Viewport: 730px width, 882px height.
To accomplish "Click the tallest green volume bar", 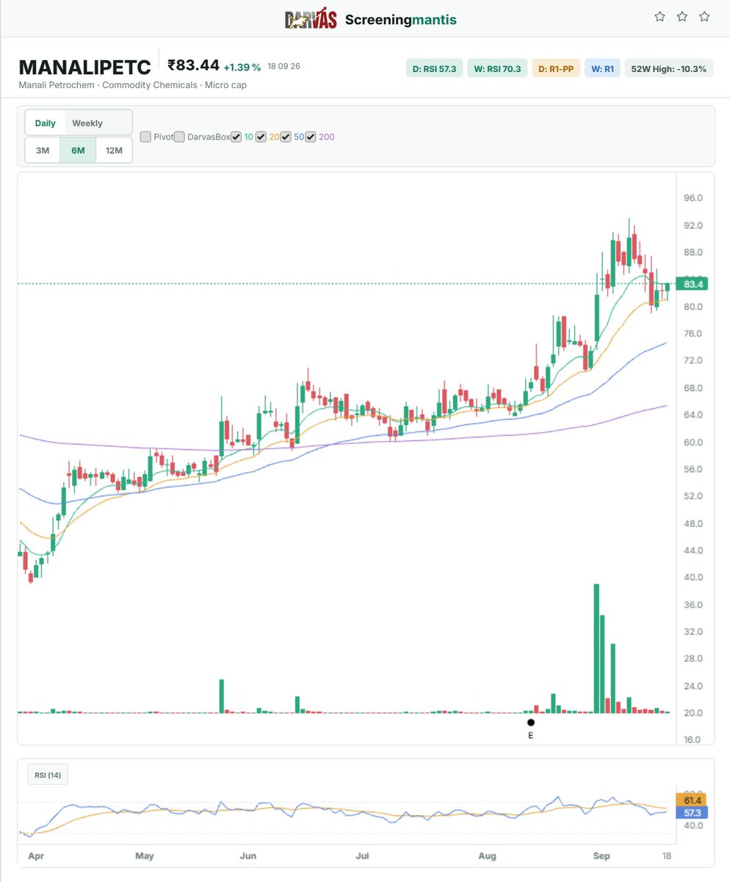I will pyautogui.click(x=596, y=648).
